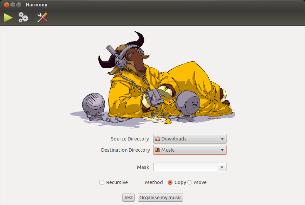Image resolution: width=305 pixels, height=205 pixels.
Task: Click the Organise my music button
Action: [160, 198]
